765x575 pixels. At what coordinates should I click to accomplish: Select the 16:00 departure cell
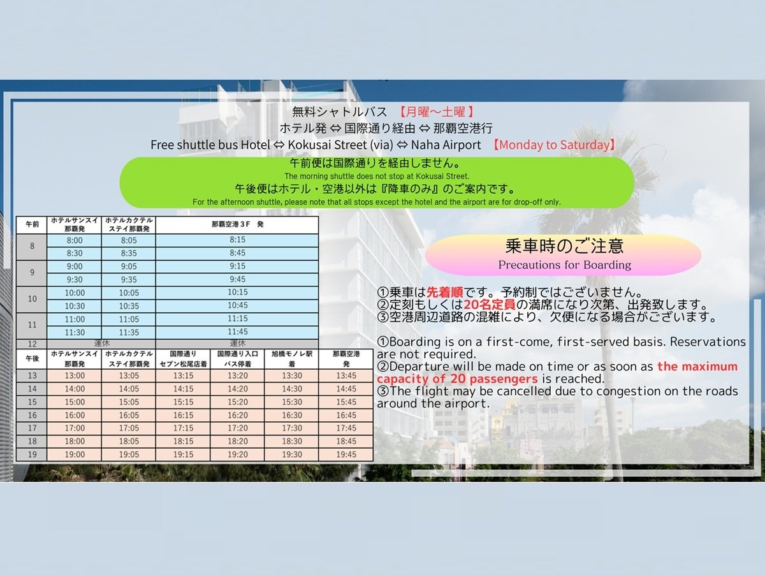(75, 415)
